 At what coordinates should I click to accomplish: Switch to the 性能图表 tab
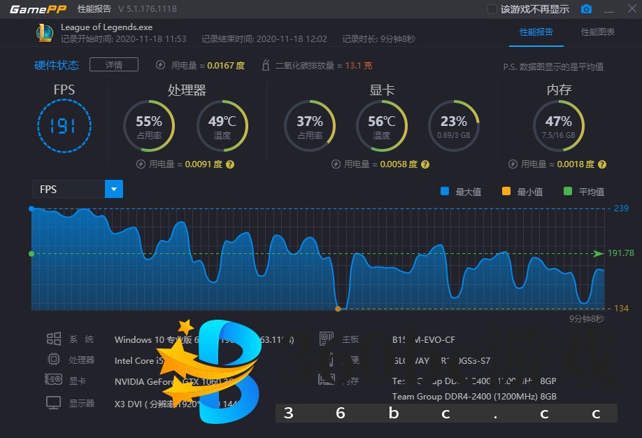[597, 32]
